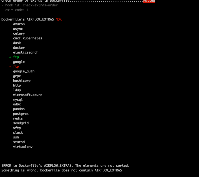Click the 'statsd' entry
The width and height of the screenshot is (199, 177).
[19, 142]
